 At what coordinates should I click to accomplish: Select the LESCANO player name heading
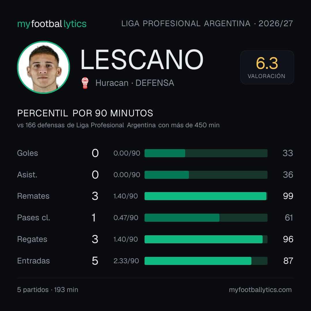pos(142,60)
